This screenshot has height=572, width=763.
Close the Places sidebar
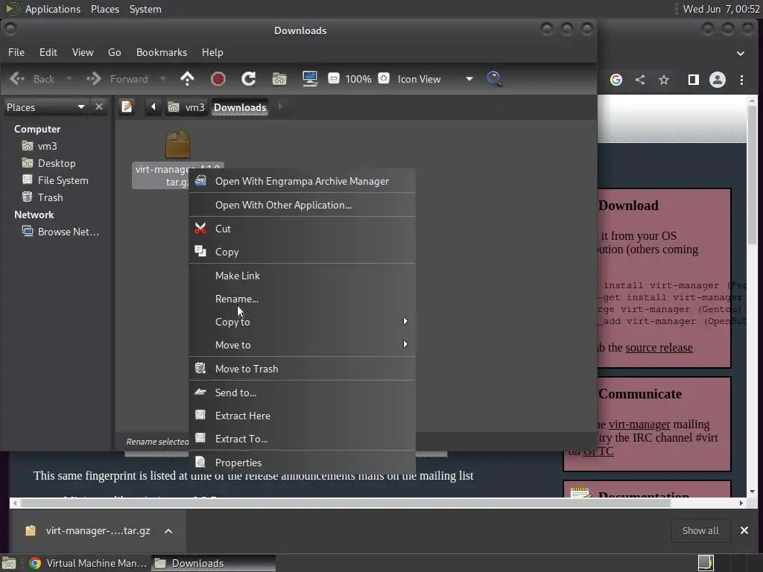[99, 107]
